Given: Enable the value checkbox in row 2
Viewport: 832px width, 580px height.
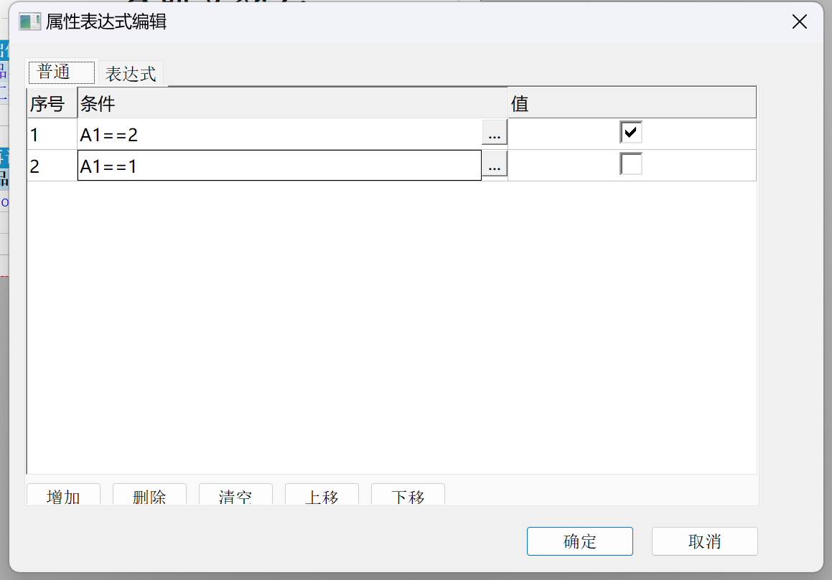Looking at the screenshot, I should (x=631, y=165).
